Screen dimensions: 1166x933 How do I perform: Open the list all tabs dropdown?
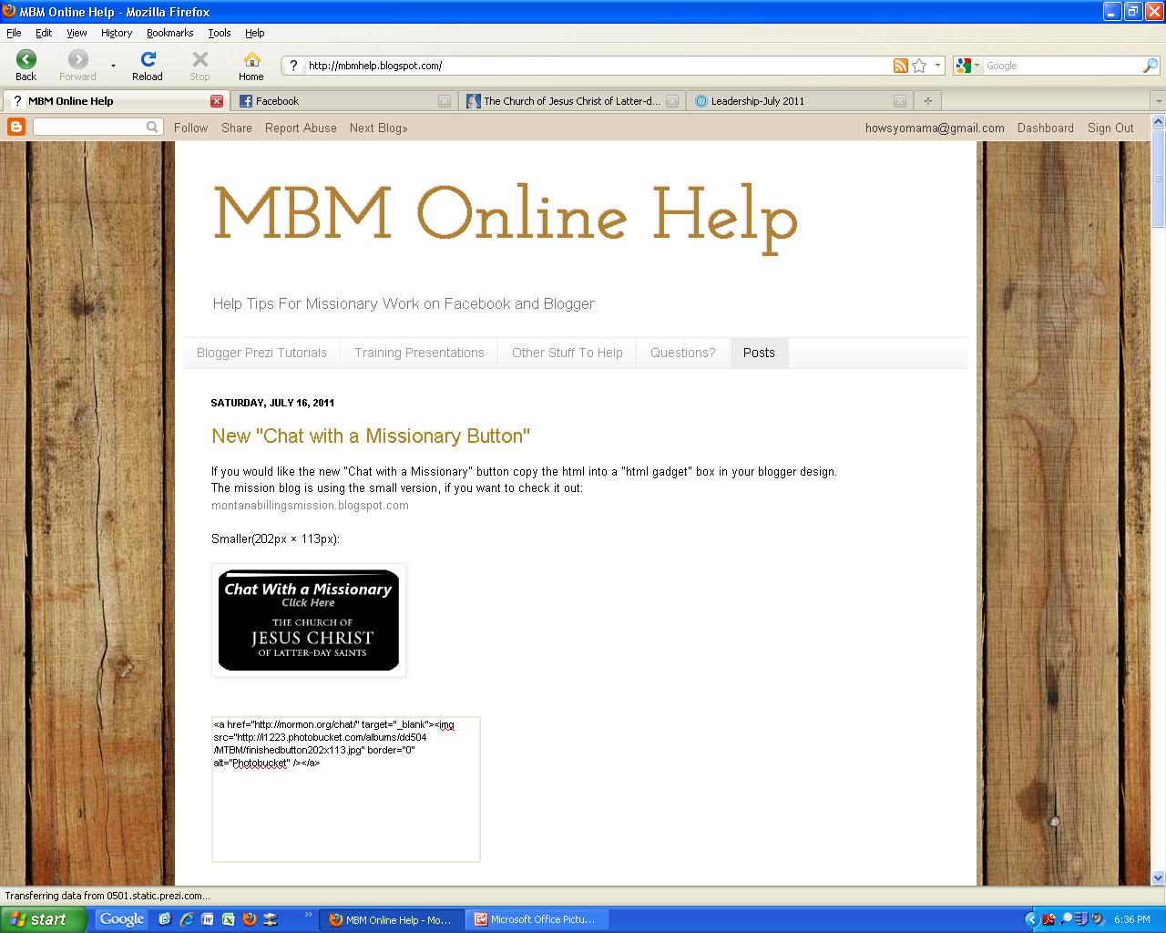[x=1158, y=101]
